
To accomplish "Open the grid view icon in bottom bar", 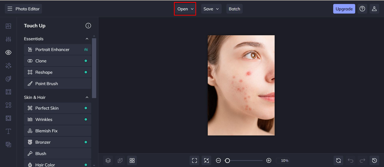I will (132, 160).
